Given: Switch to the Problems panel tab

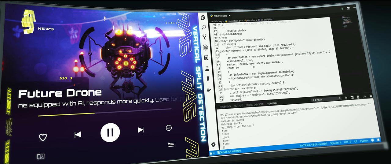Looking at the screenshot, I should click(225, 106).
